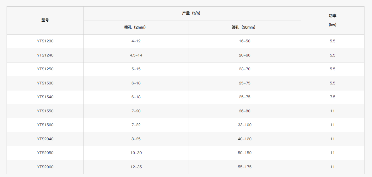Select the YTS1230 model cell
The image size is (372, 177).
click(45, 41)
